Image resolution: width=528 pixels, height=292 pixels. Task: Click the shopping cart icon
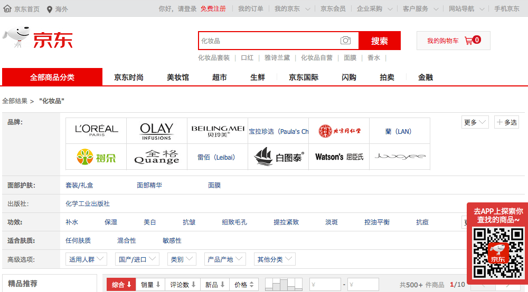pos(468,41)
